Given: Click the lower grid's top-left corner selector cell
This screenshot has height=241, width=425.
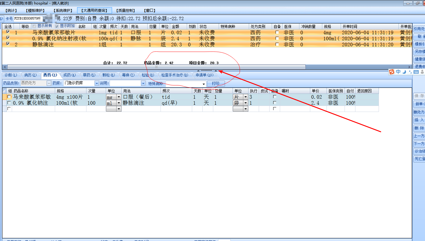Looking at the screenshot, I should [5, 91].
